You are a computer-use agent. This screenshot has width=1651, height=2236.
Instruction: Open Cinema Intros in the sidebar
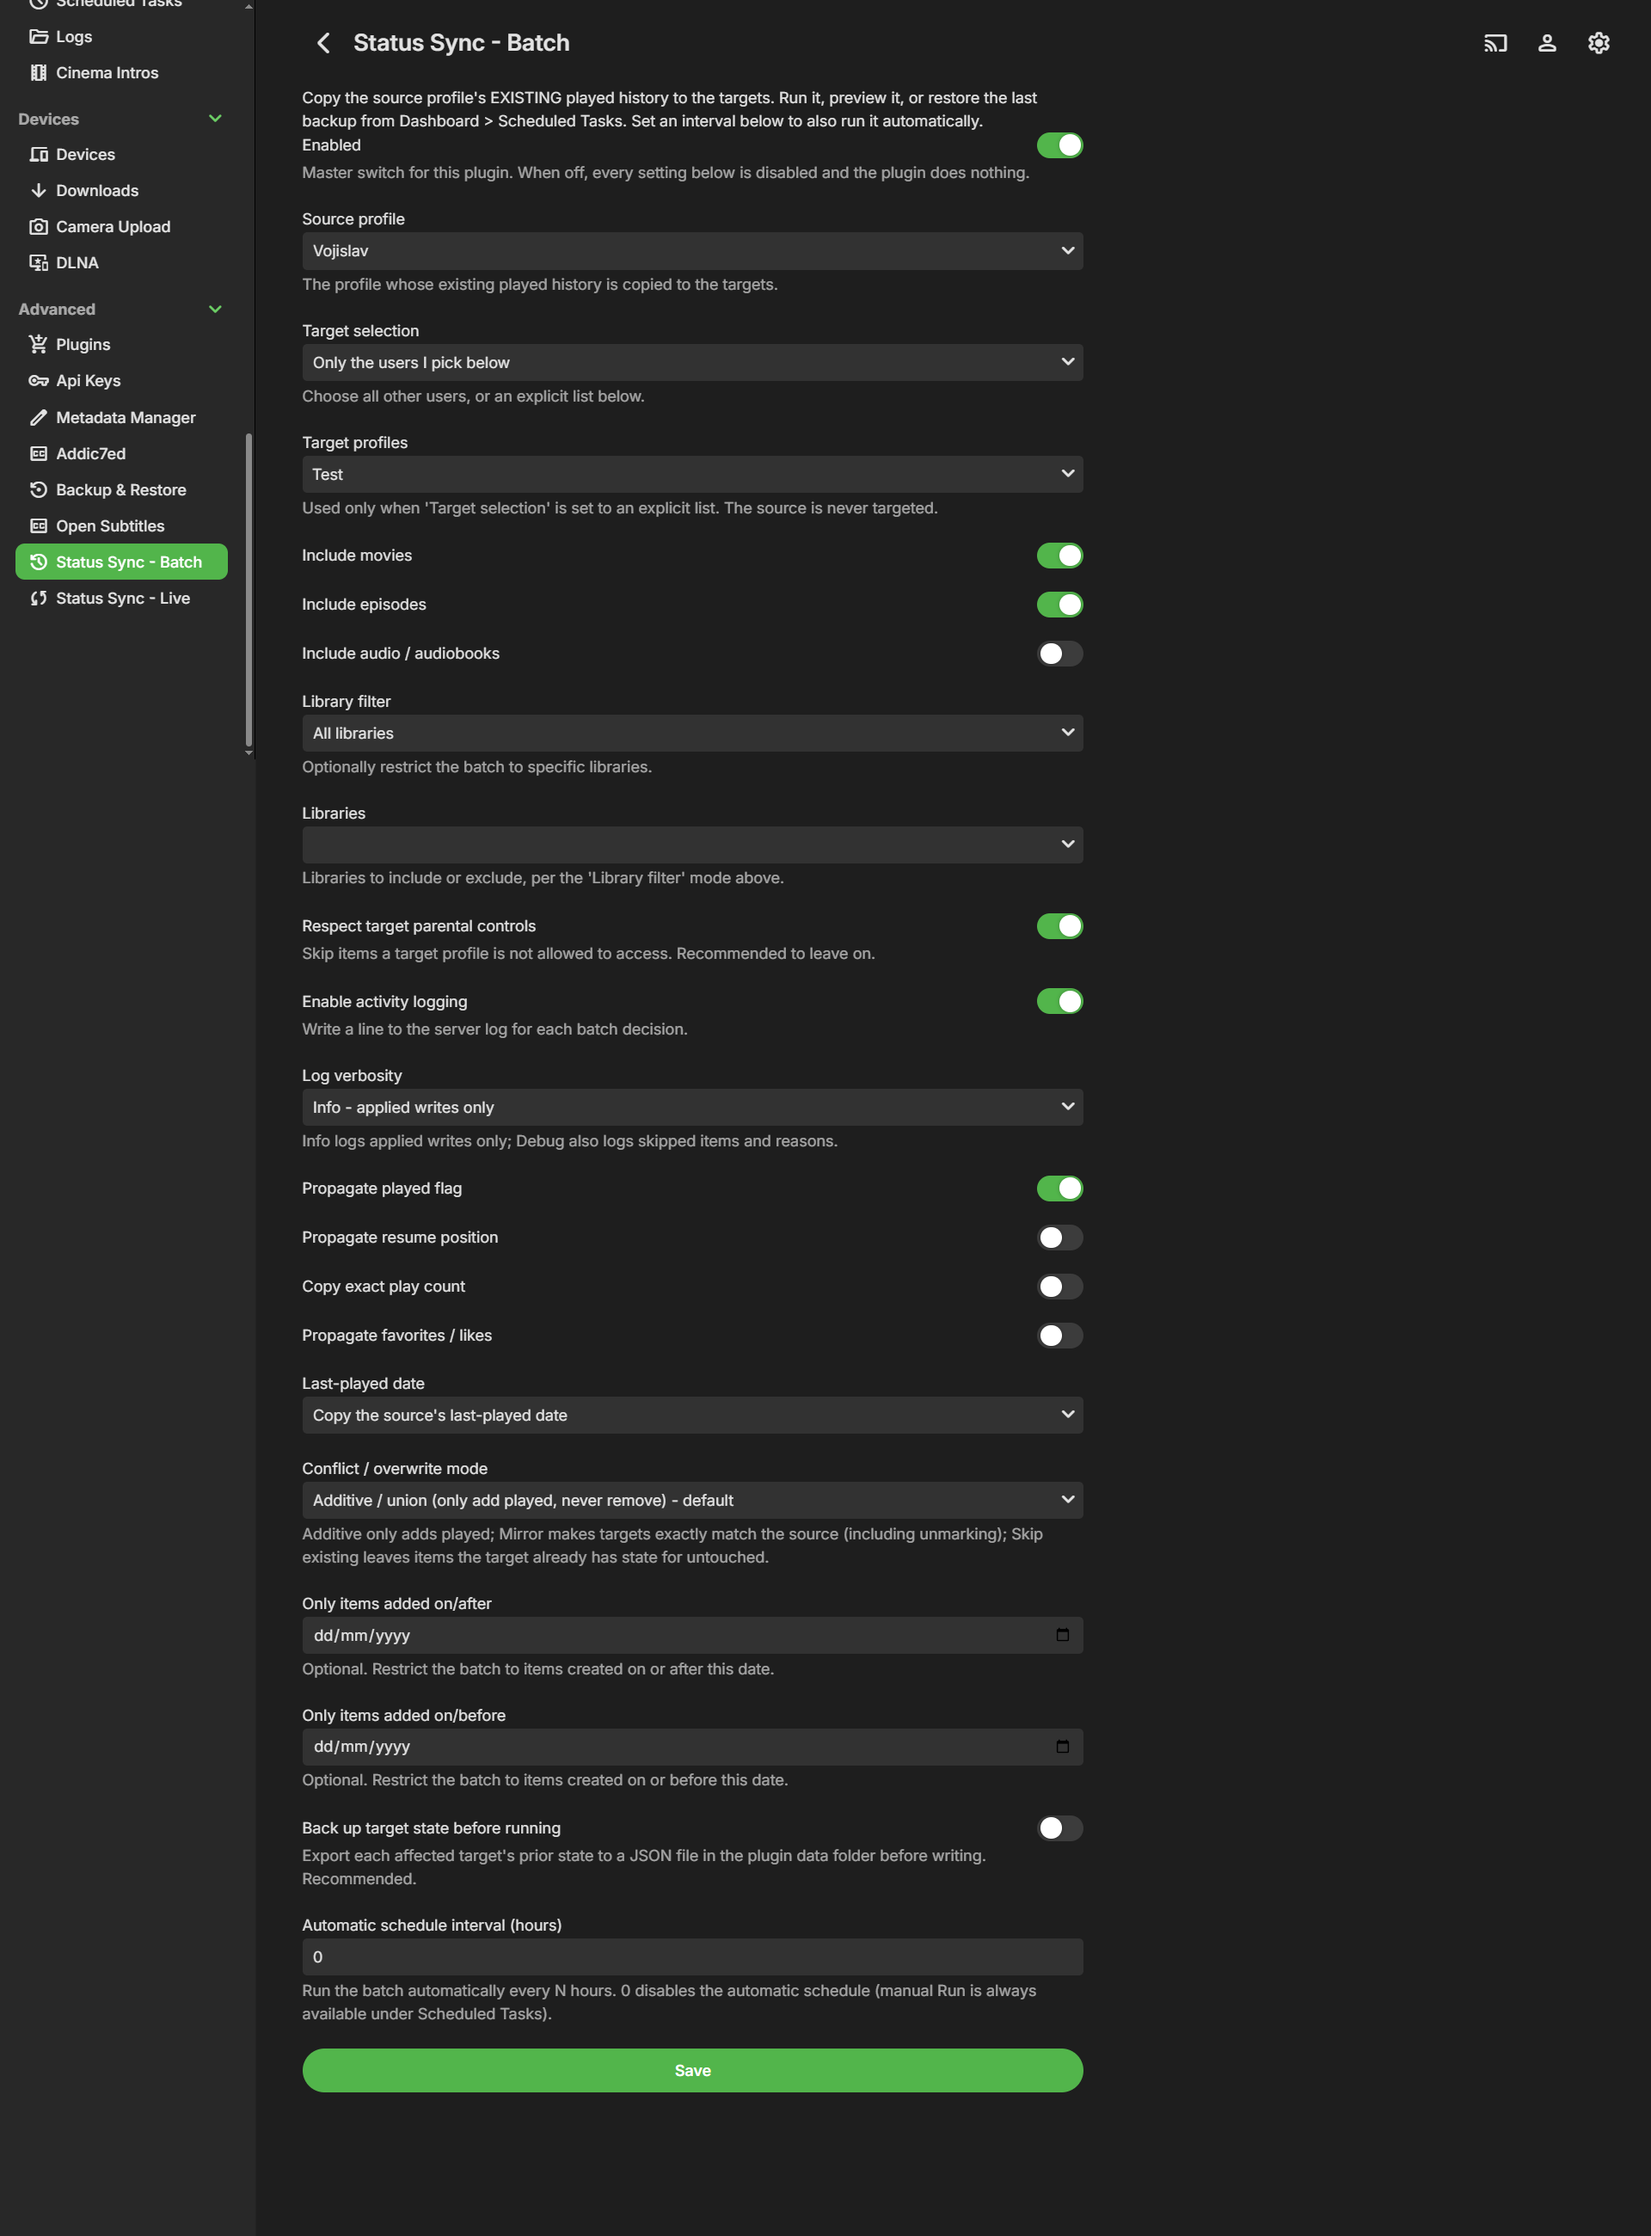click(122, 73)
